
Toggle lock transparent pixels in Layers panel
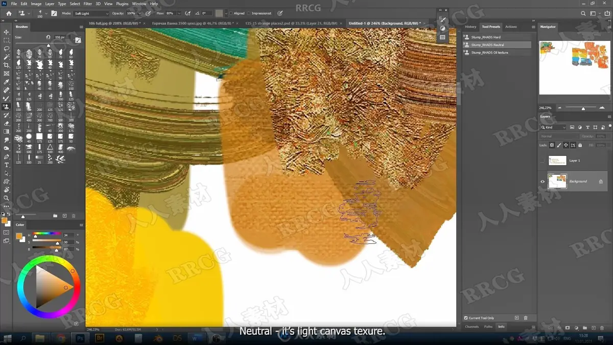click(x=552, y=145)
